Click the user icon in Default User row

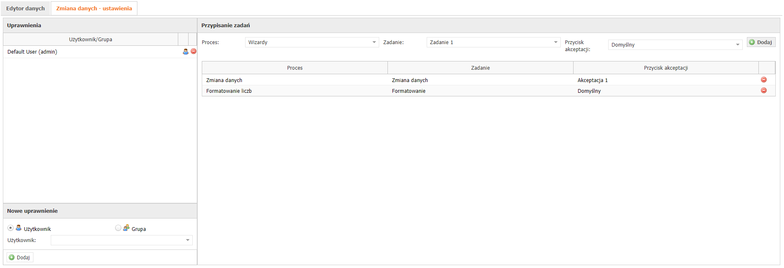click(186, 52)
